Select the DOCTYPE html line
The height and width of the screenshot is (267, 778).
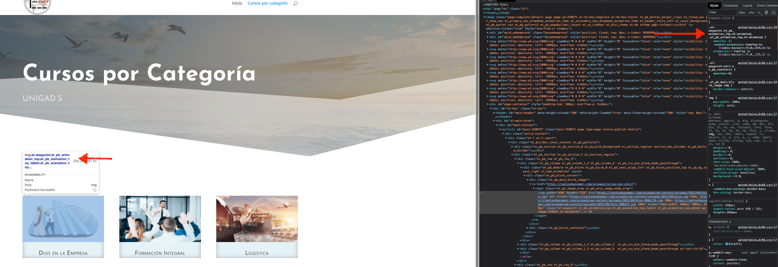(x=495, y=5)
